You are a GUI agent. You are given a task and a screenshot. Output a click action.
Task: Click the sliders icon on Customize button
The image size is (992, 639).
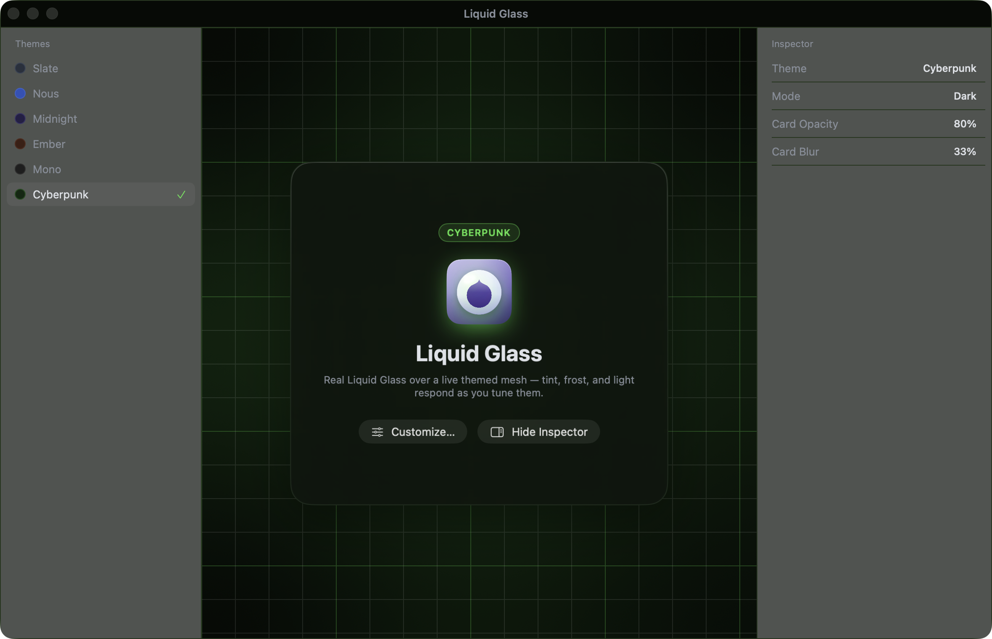(x=377, y=432)
